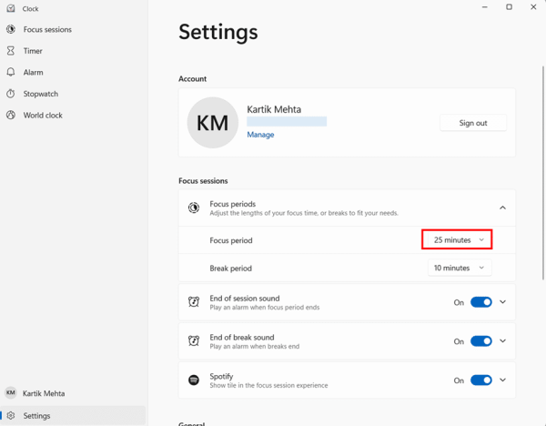Click the Clock app icon in title bar
The height and width of the screenshot is (426, 546).
coord(11,8)
